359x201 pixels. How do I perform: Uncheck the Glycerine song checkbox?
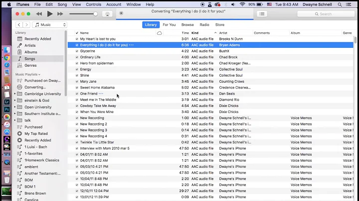coord(77,51)
